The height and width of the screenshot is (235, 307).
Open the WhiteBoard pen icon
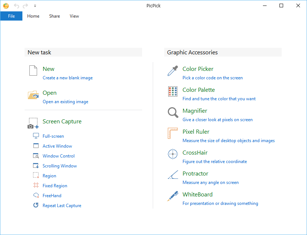click(173, 196)
